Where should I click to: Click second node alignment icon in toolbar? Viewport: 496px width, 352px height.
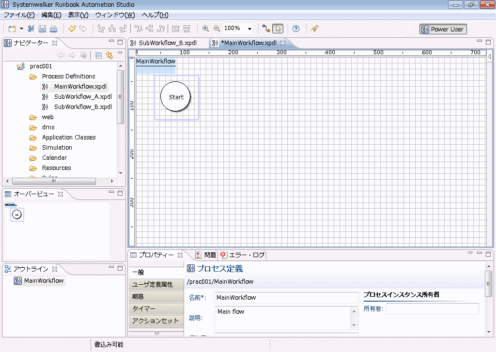pos(112,29)
